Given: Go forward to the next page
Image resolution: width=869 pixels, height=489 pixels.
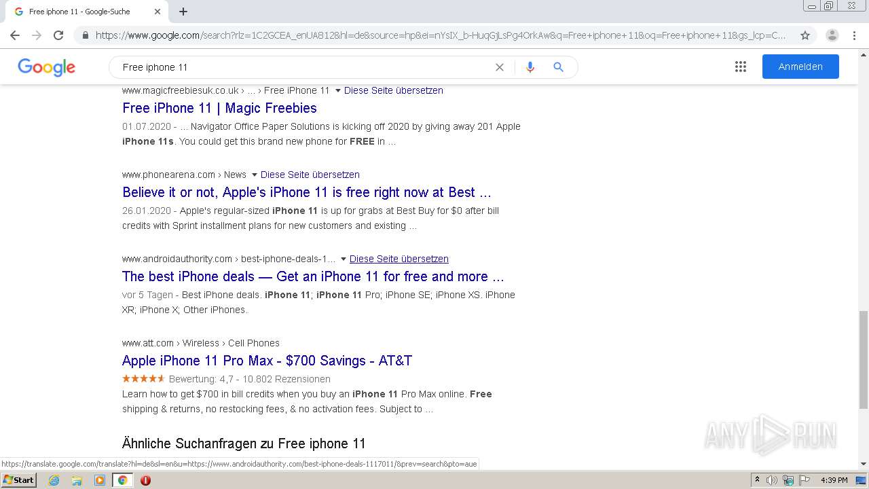Looking at the screenshot, I should point(37,35).
